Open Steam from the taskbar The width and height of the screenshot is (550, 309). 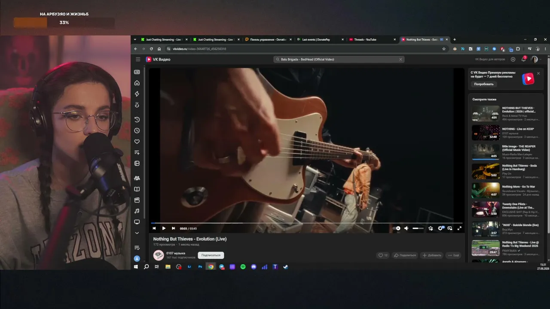(x=286, y=267)
